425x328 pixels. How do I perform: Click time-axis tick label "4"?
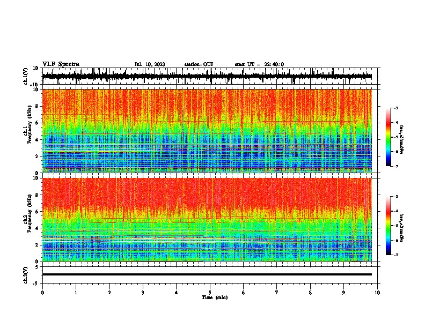point(177,293)
